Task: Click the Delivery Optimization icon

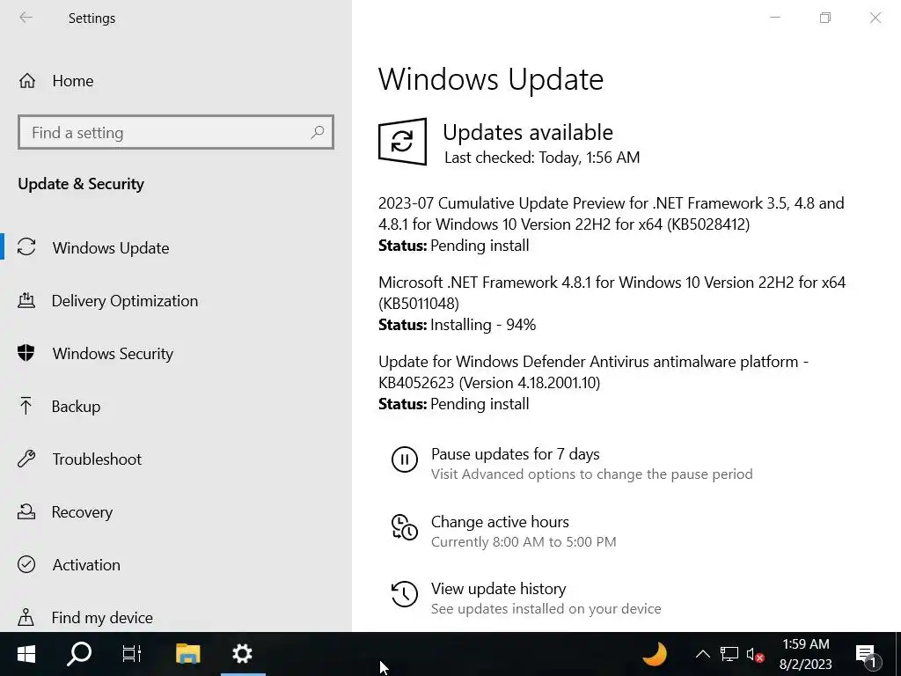Action: click(26, 300)
